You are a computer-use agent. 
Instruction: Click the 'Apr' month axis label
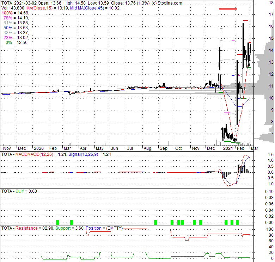point(83,148)
